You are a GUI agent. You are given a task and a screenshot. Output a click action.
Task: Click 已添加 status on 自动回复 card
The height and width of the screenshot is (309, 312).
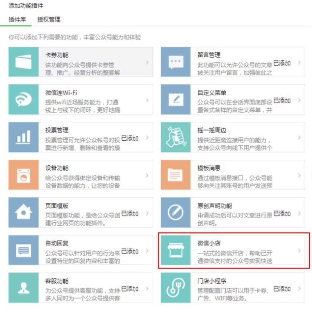[x=130, y=251]
